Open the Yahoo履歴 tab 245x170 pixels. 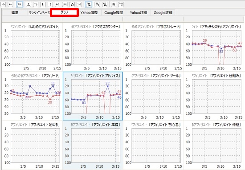pos(89,12)
